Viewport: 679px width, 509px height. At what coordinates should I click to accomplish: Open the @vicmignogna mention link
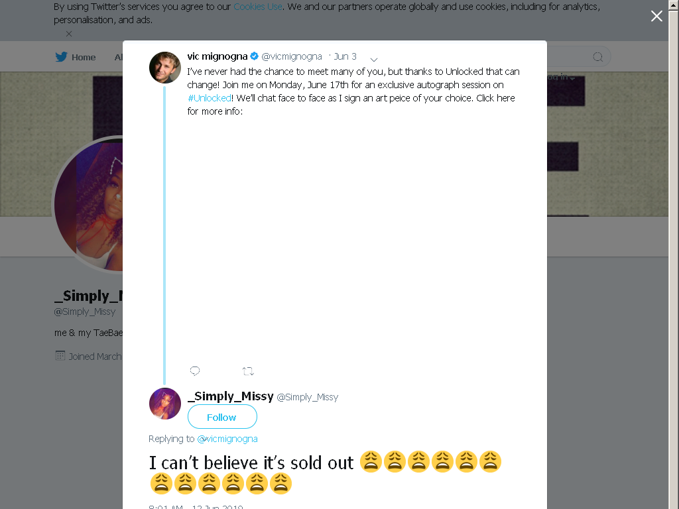pyautogui.click(x=227, y=439)
